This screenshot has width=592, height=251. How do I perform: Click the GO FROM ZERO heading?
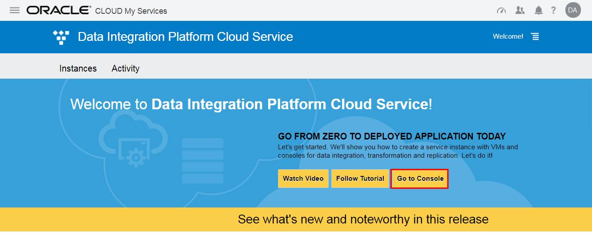pyautogui.click(x=392, y=136)
